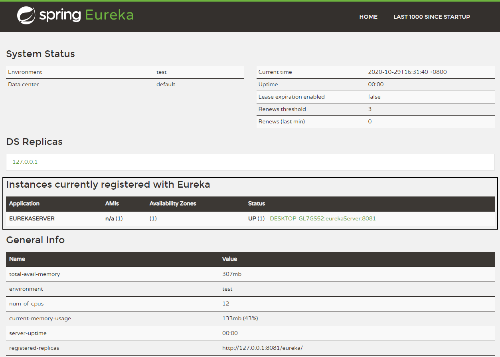Click the Name header in General Info
This screenshot has height=357, width=500.
point(17,259)
